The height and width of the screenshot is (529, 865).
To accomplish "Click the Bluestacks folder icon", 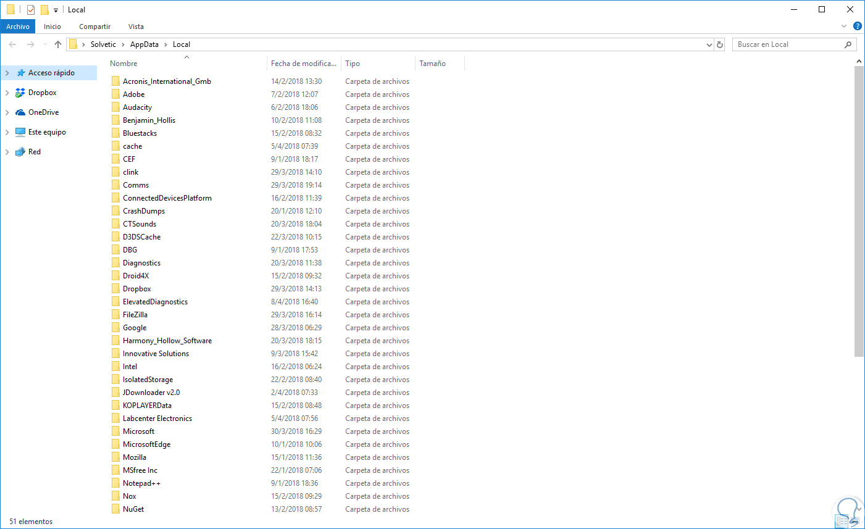I will [x=115, y=133].
